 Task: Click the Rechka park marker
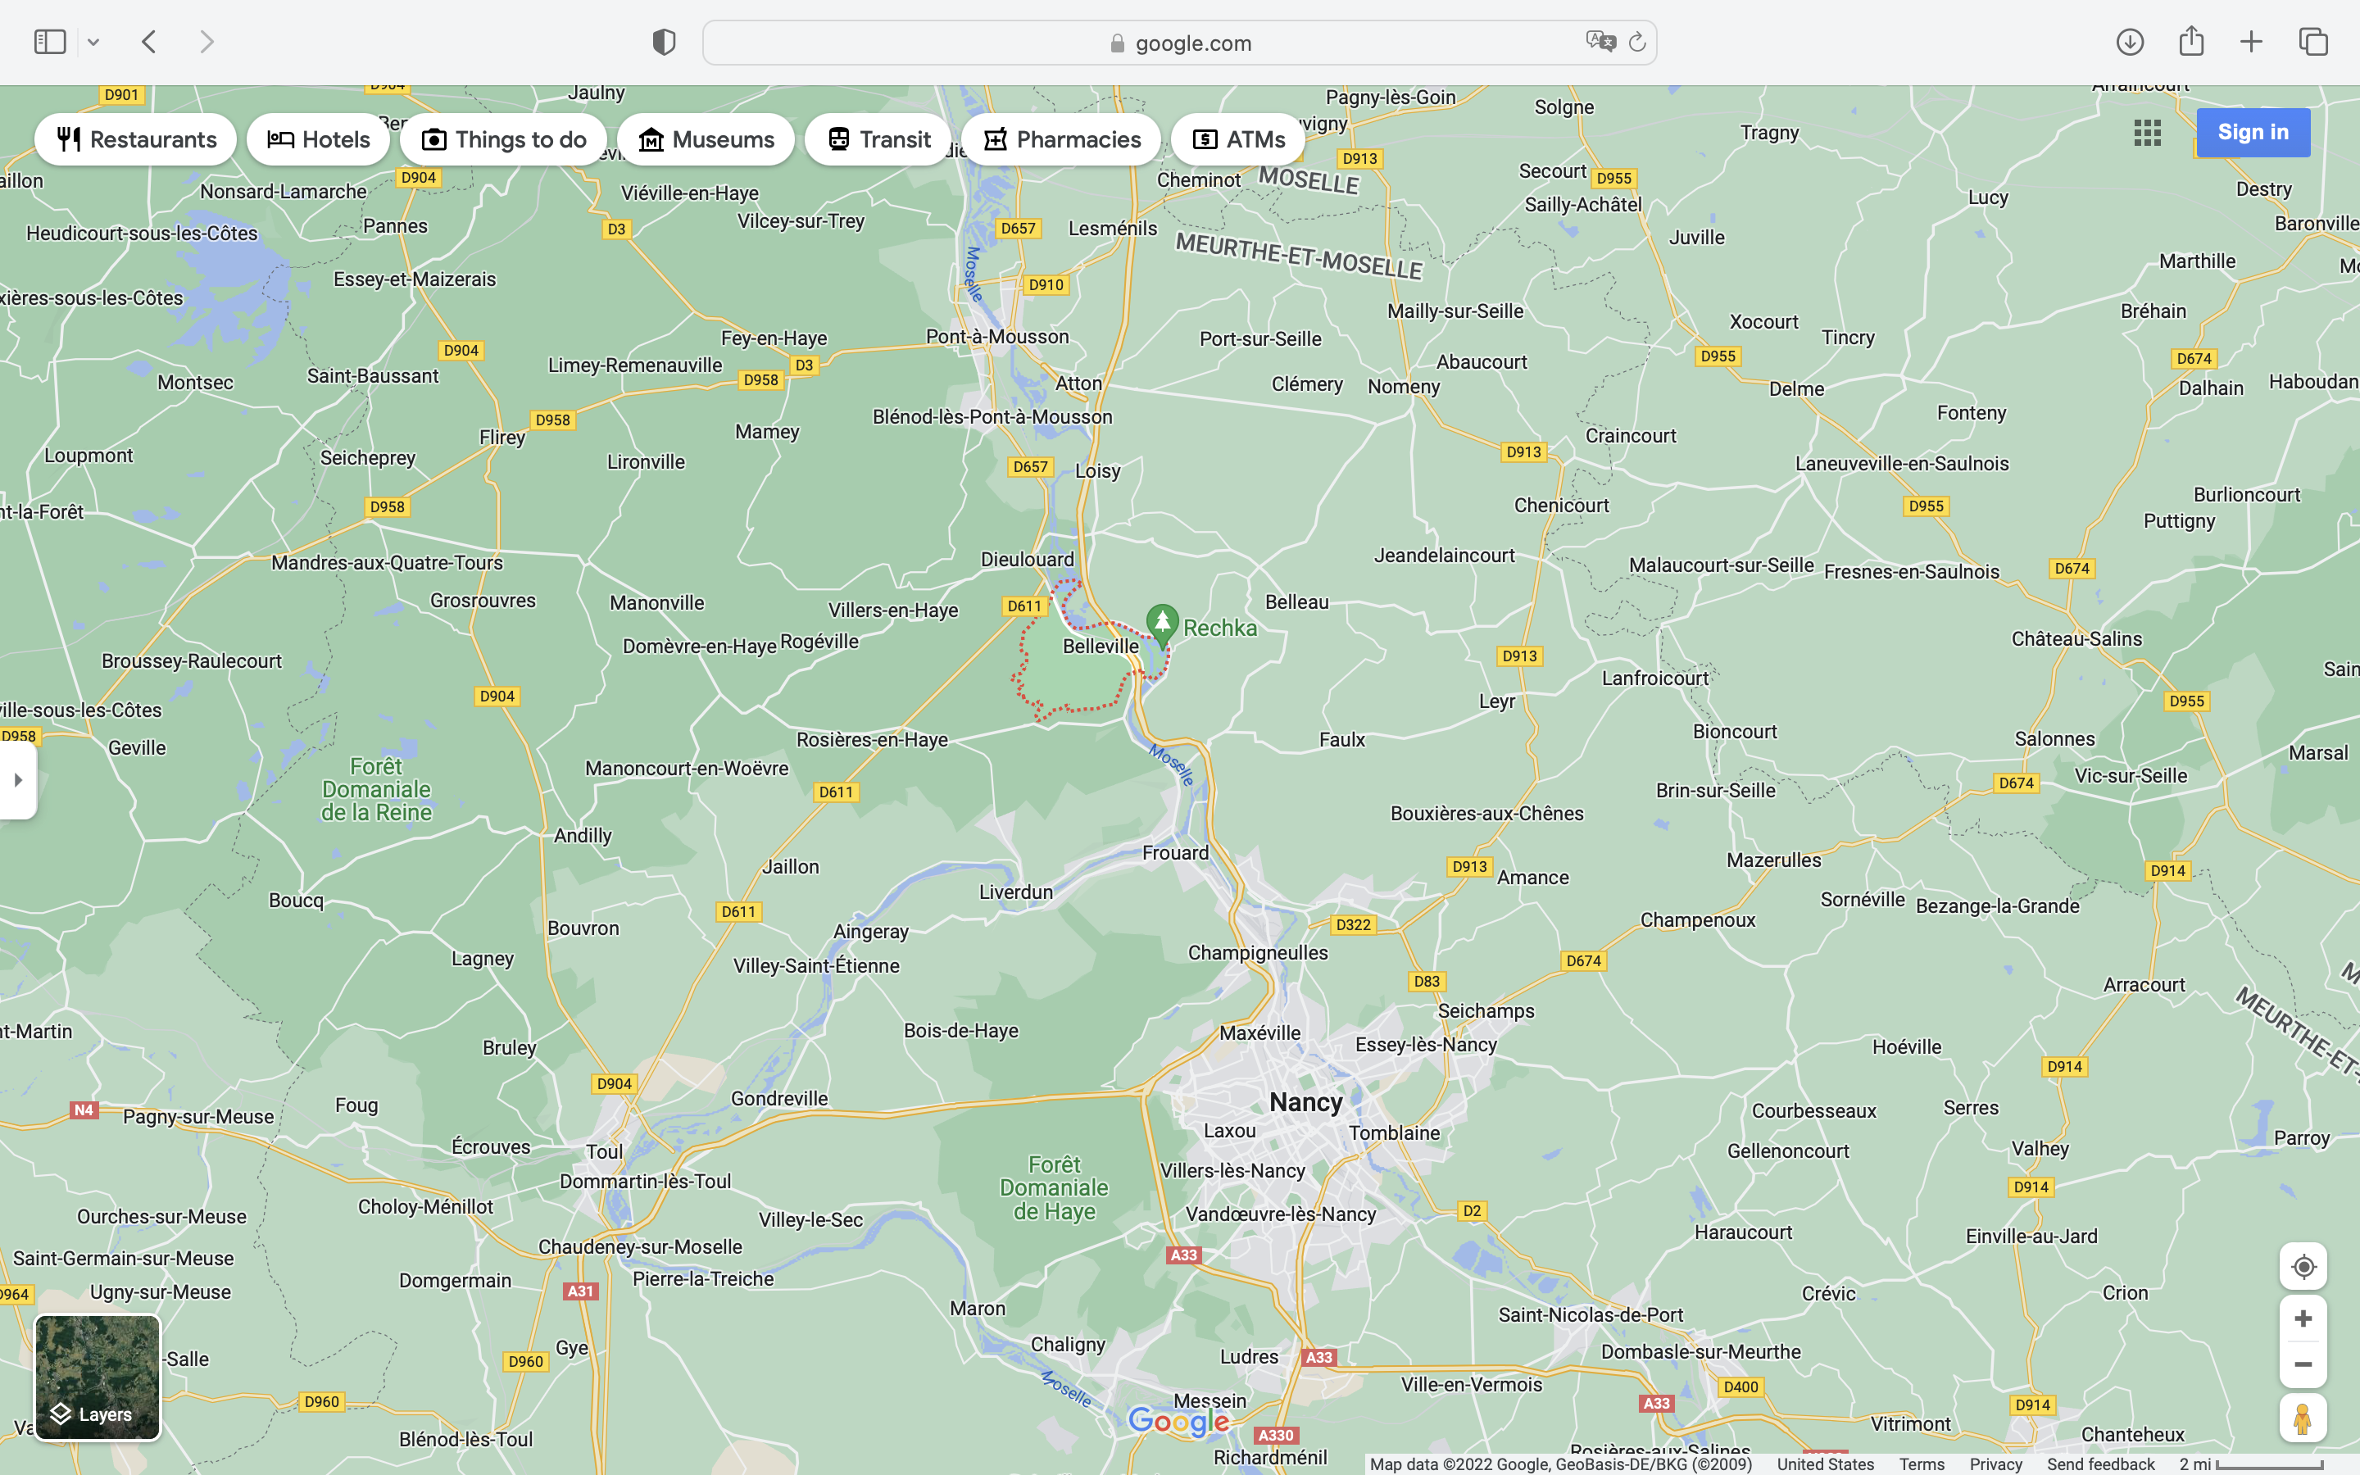[1161, 623]
